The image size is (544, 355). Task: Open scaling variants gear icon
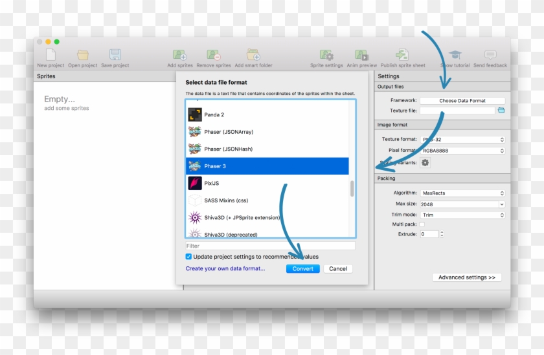click(x=425, y=162)
